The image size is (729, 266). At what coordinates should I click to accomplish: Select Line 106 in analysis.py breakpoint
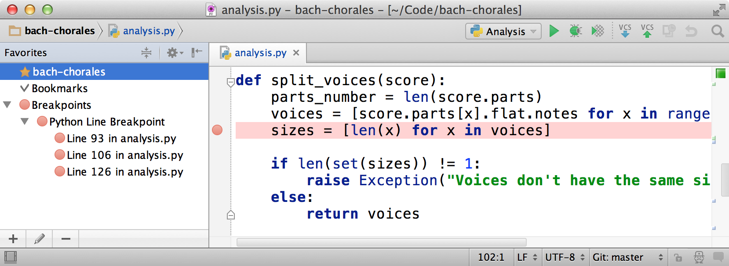pos(124,155)
